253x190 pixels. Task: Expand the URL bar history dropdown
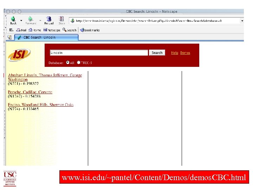coord(242,21)
